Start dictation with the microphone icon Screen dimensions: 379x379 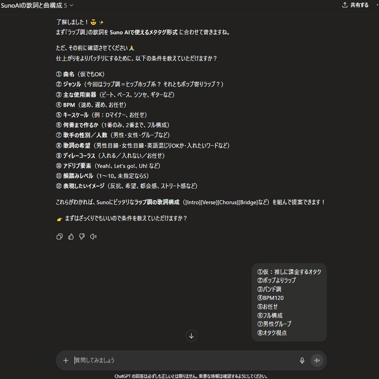(x=302, y=360)
